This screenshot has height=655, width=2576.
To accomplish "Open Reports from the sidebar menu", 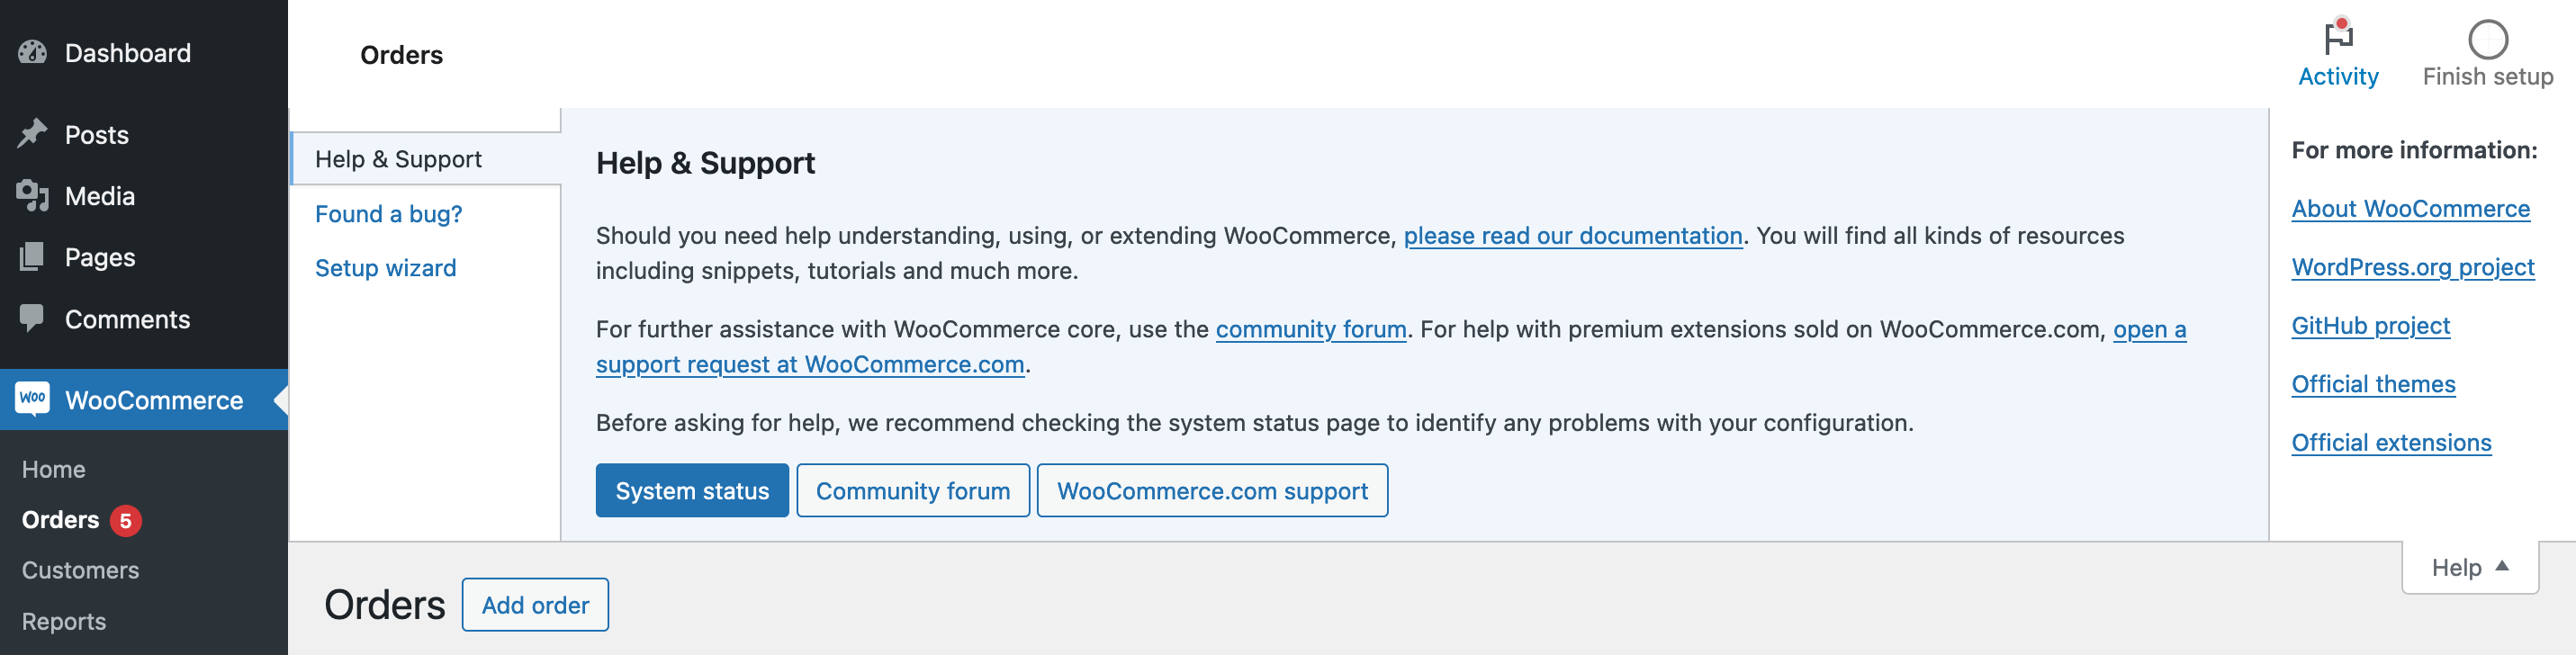I will pos(64,620).
